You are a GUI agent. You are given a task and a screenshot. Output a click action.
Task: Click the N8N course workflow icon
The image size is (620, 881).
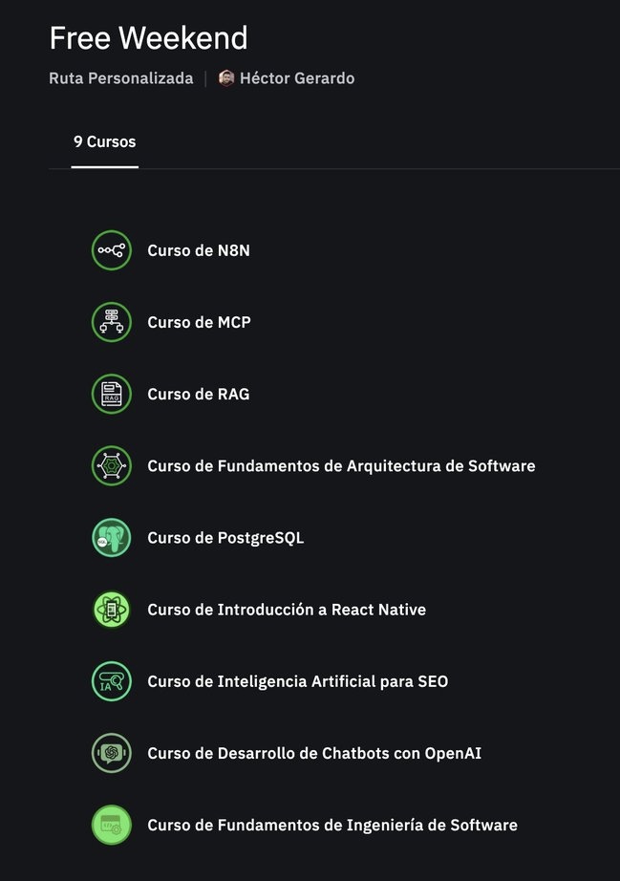112,250
